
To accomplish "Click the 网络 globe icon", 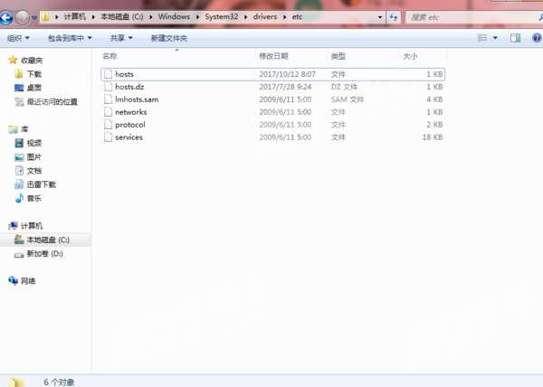I will (x=13, y=280).
